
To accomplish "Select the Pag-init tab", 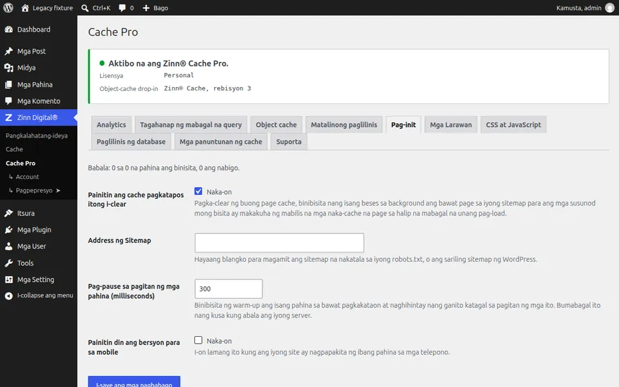I will [404, 124].
